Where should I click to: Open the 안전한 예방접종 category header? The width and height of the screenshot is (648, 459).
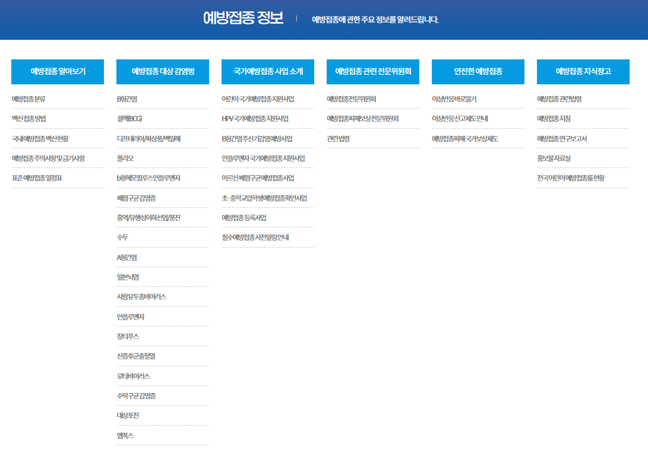[478, 71]
